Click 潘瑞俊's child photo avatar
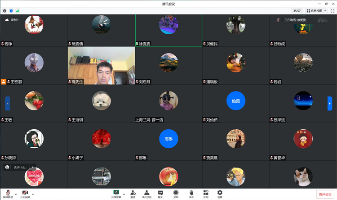The height and width of the screenshot is (200, 337). click(x=236, y=63)
